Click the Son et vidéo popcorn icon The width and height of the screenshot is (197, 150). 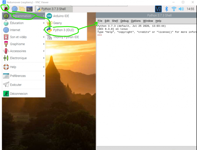pos(6,37)
